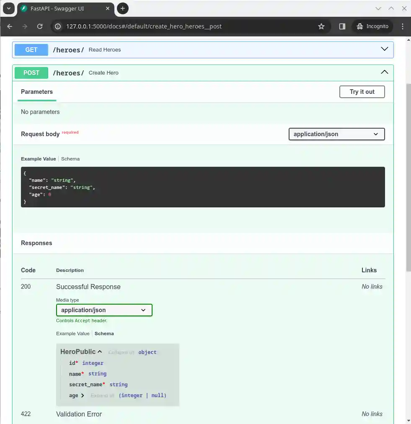Viewport: 411px width, 424px height.
Task: Click the browser back arrow
Action: pos(9,26)
